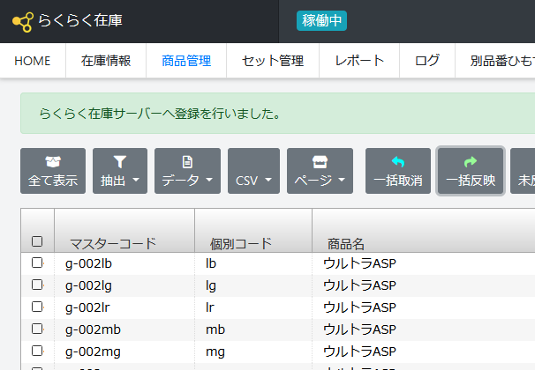Screen dimensions: 535x370
Task: Check the box for row g-002lg
Action: (37, 285)
